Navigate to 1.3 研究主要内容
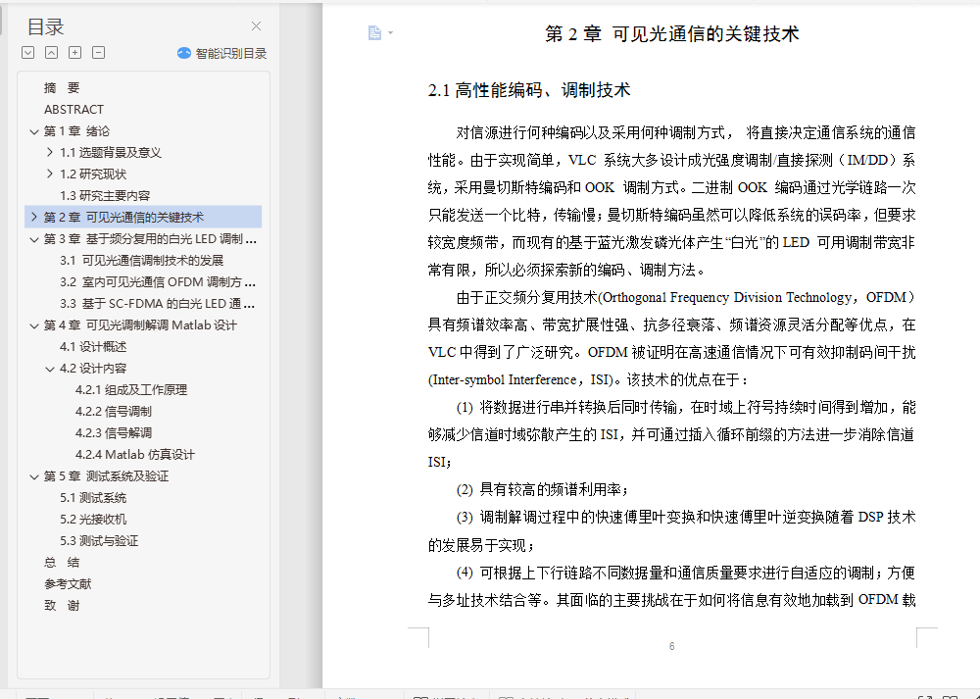The image size is (980, 699). click(105, 196)
